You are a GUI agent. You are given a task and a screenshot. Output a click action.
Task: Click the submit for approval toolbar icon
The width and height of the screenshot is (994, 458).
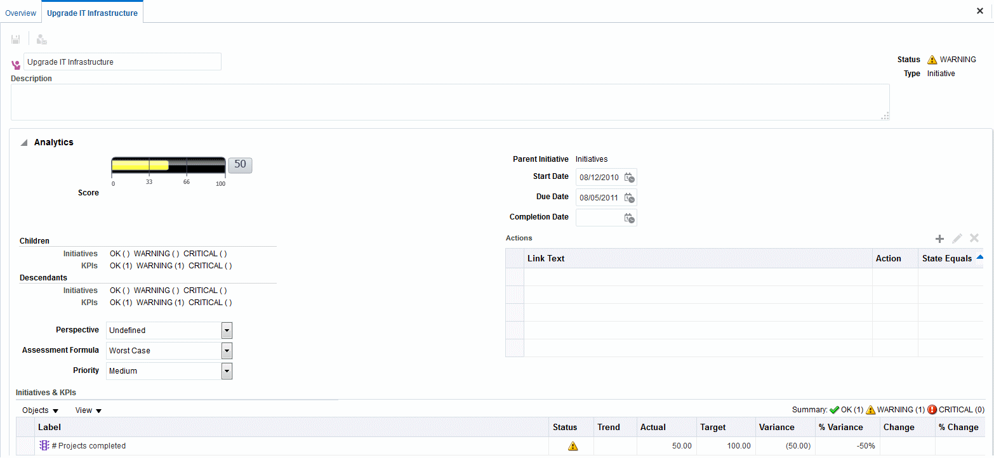click(41, 39)
